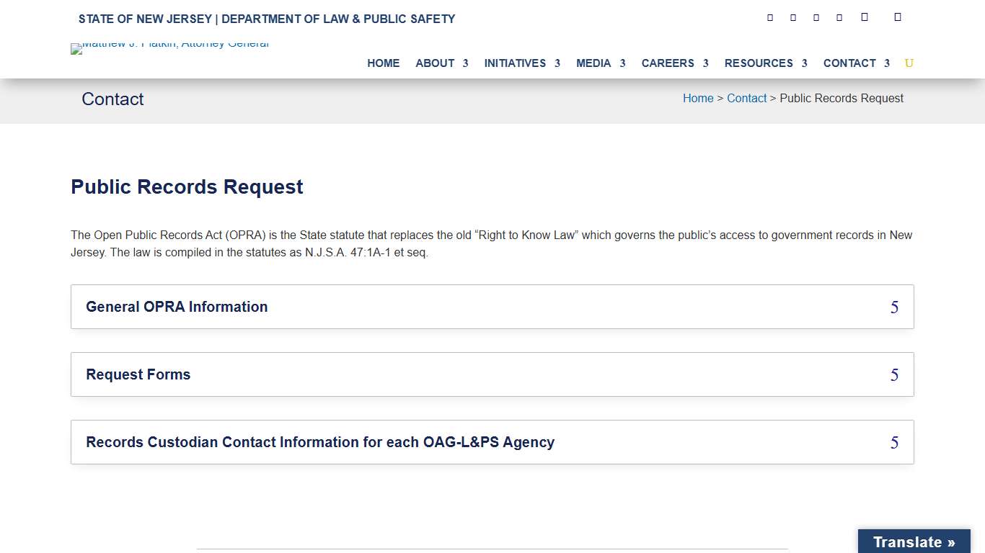985x553 pixels.
Task: Click the rightmost icon in the top bar
Action: [898, 16]
